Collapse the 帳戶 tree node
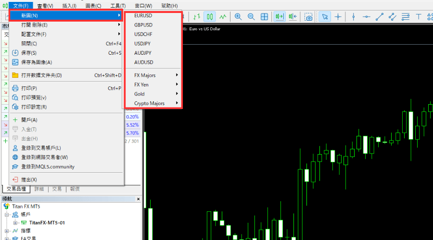Screen dimensions: 433x240 pos(7,215)
